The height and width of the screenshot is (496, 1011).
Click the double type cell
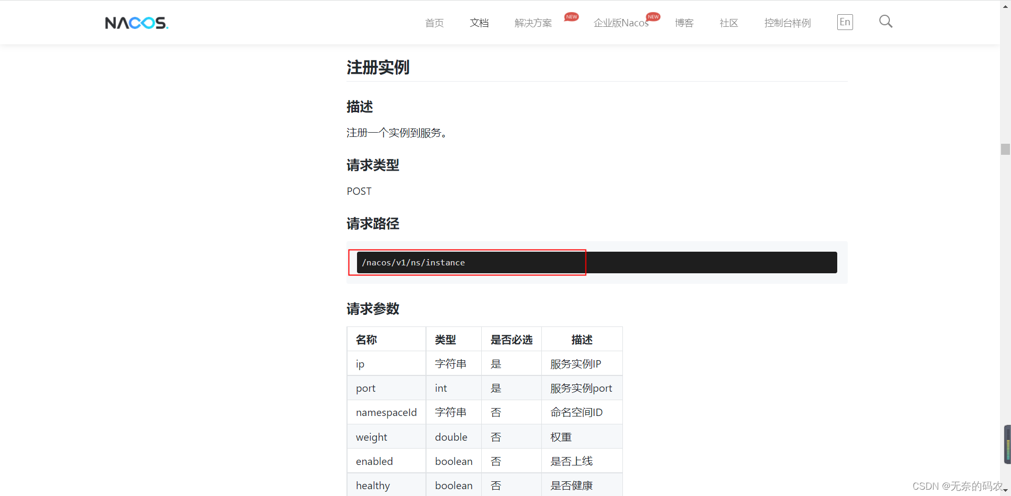(x=454, y=437)
